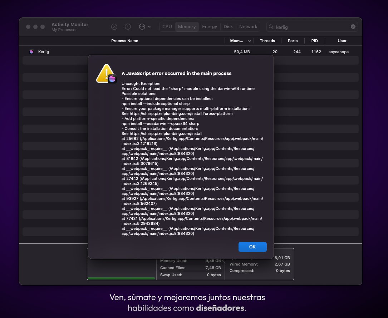Open the Energy tab

[209, 27]
